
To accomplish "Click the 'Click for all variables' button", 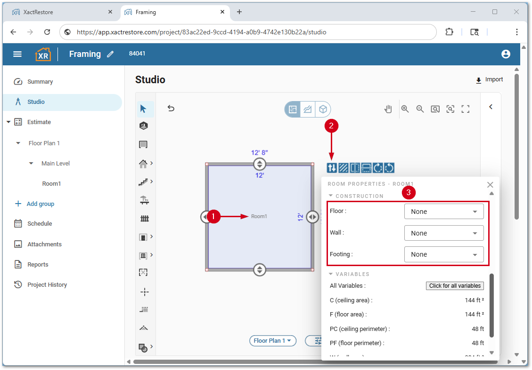I will pyautogui.click(x=455, y=286).
